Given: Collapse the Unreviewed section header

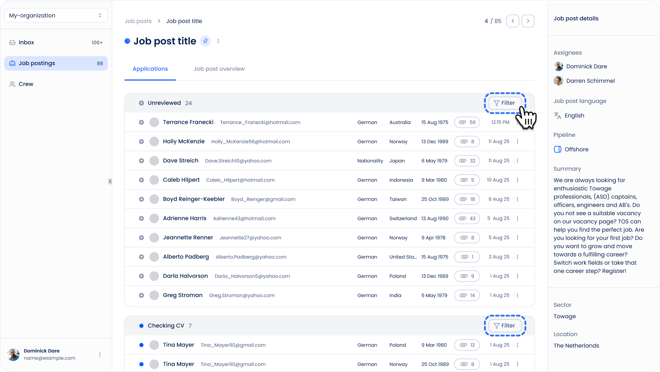Looking at the screenshot, I should (164, 103).
